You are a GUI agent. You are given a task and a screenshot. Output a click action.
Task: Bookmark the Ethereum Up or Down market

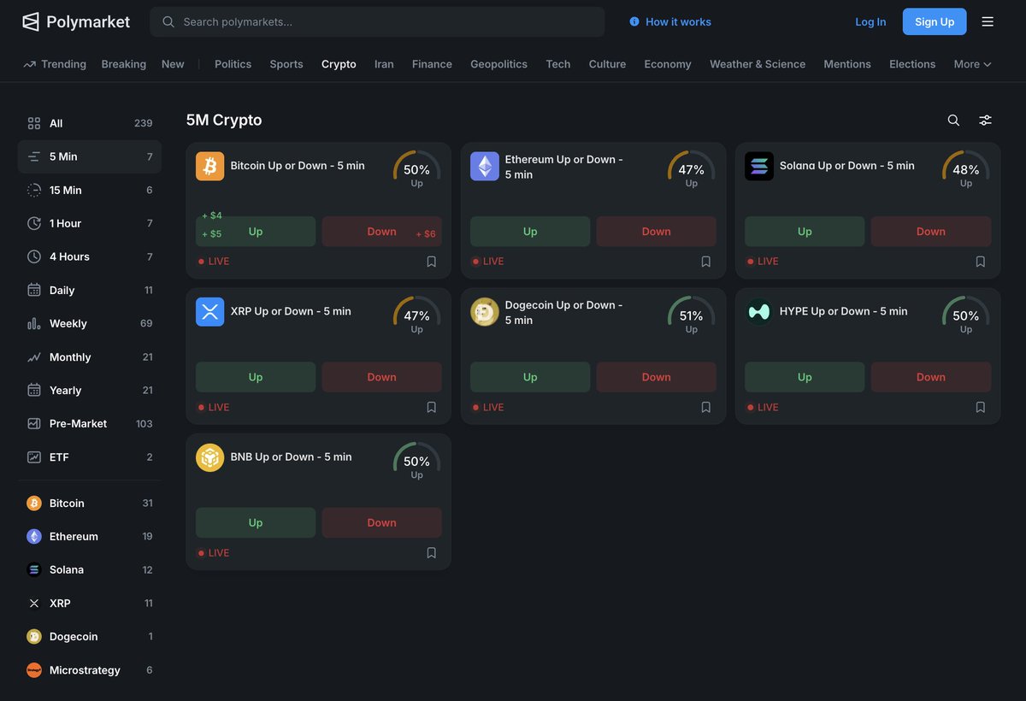pos(706,262)
